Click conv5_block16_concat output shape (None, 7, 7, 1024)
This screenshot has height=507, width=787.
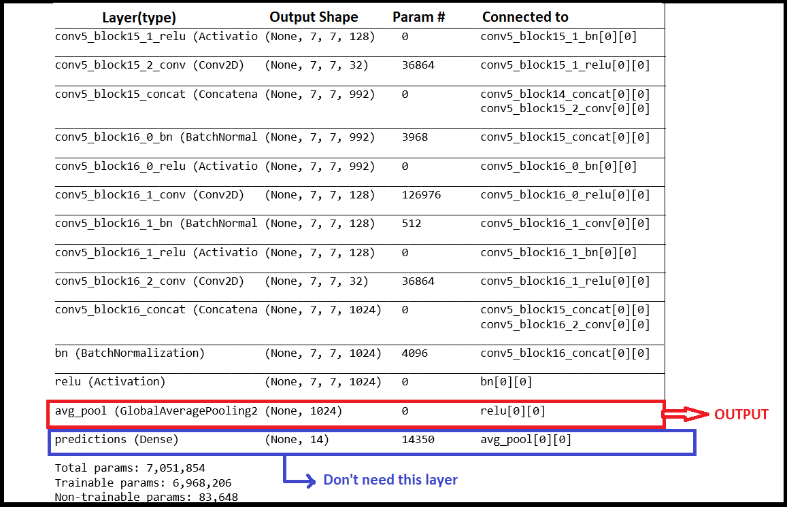(323, 310)
